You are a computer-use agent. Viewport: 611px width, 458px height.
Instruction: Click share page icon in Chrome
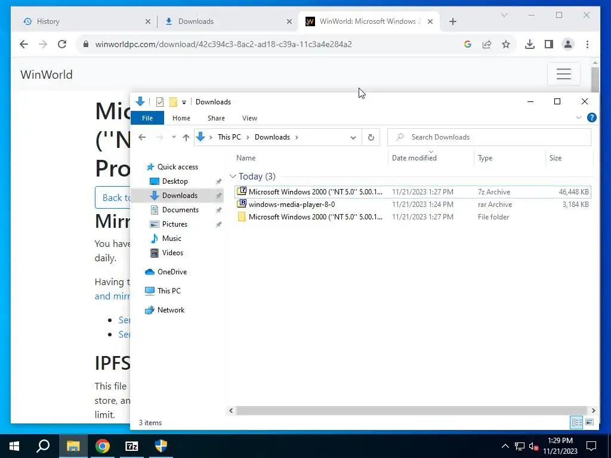[x=487, y=44]
